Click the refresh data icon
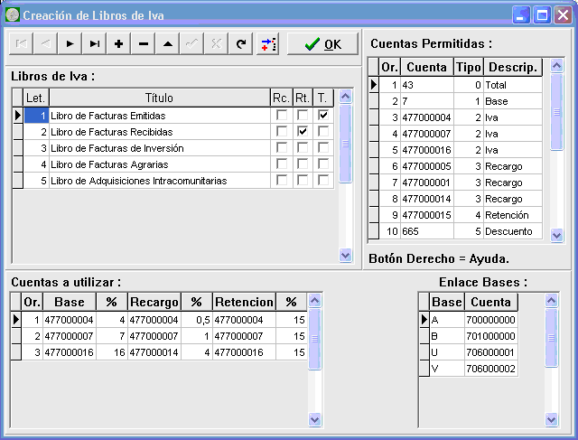578x440 pixels. click(x=240, y=43)
